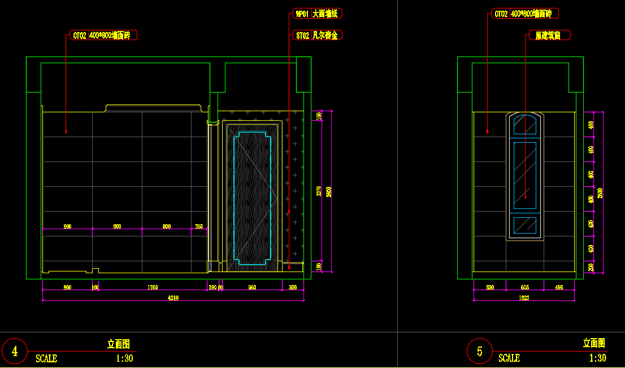Viewport: 625px width, 368px height.
Task: Select the 2370 vertical height dimension
Action: click(319, 191)
